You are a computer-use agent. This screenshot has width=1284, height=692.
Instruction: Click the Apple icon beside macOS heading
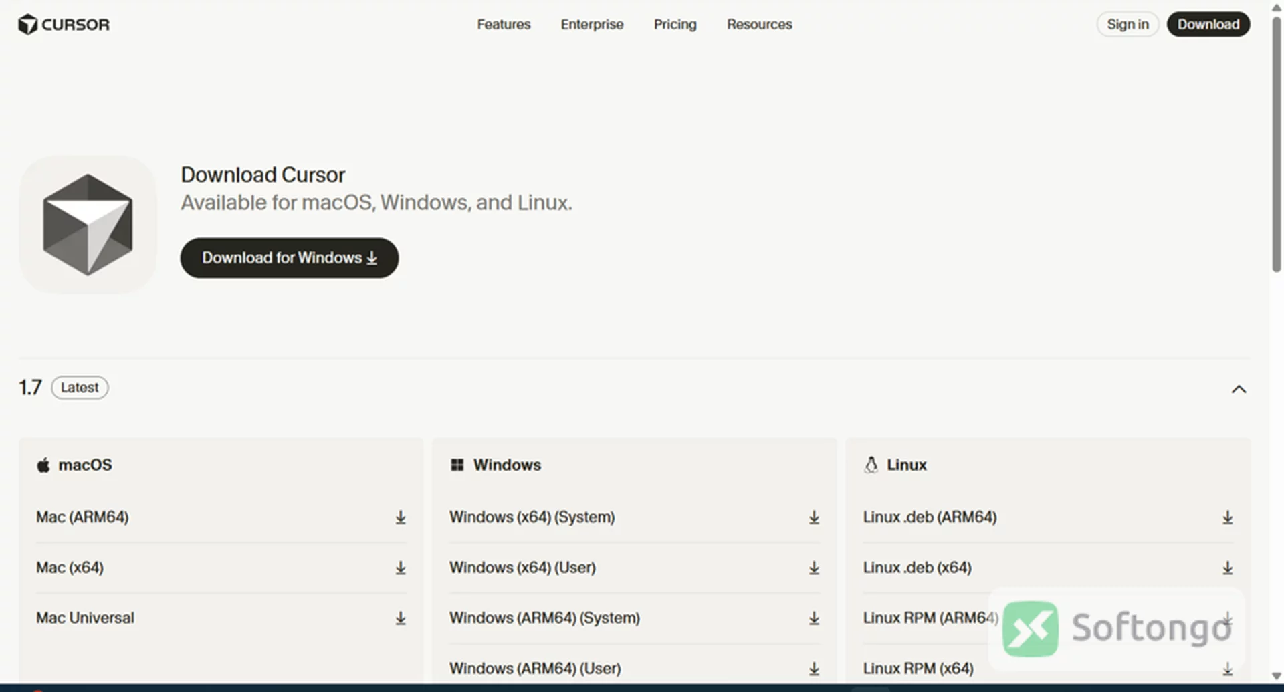(43, 465)
